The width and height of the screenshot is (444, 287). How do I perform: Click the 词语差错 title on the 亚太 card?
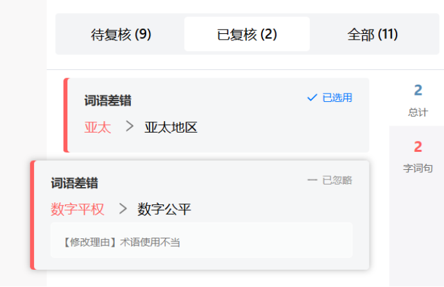(x=108, y=101)
